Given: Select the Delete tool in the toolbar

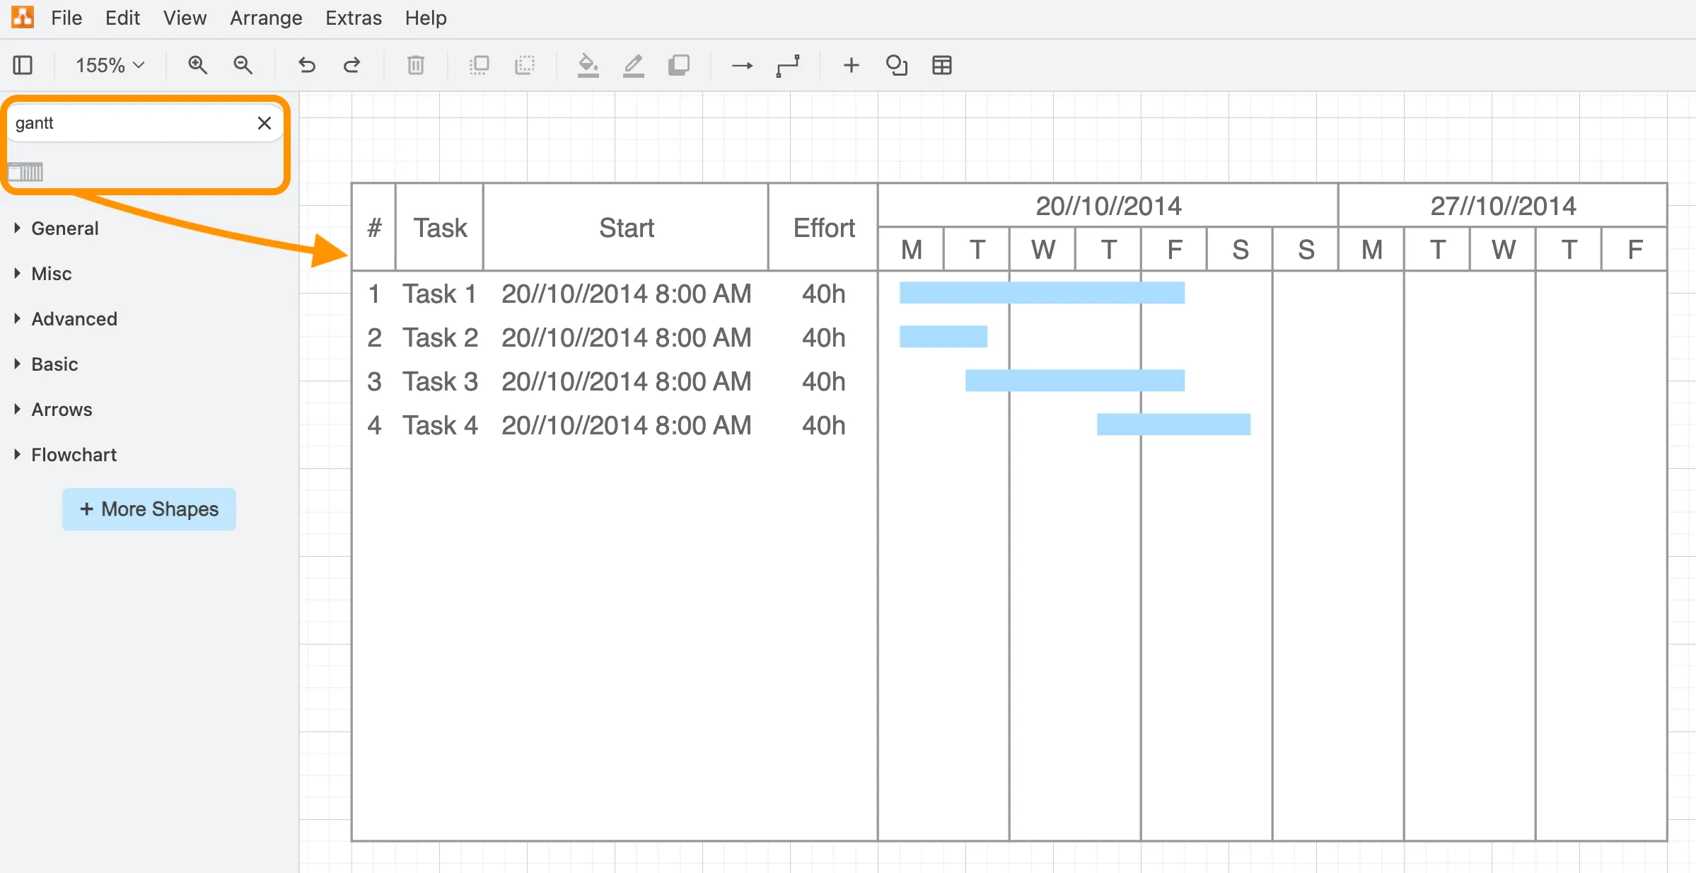Looking at the screenshot, I should pos(415,65).
